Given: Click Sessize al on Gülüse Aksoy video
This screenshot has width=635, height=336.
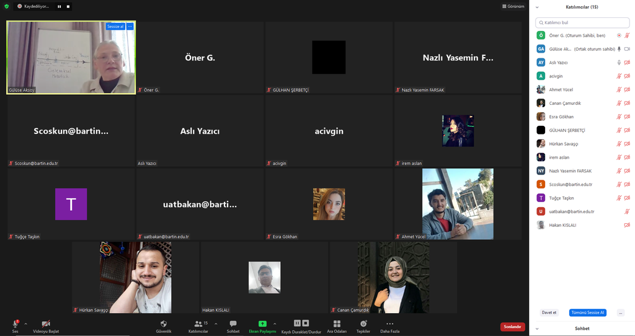Looking at the screenshot, I should [x=115, y=26].
